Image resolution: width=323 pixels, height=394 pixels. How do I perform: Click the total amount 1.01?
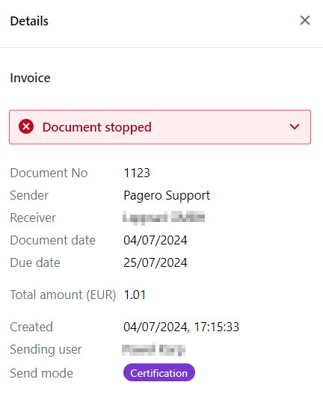pyautogui.click(x=135, y=295)
